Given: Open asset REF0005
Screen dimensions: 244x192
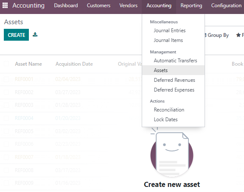Looking at the screenshot, I should click(24, 131).
